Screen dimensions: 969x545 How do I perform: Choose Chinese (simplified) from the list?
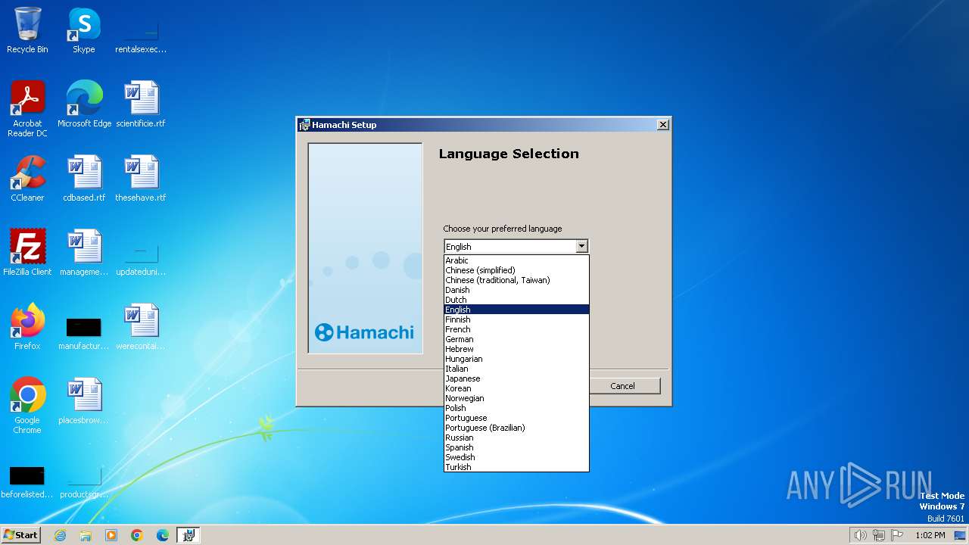[x=516, y=270]
